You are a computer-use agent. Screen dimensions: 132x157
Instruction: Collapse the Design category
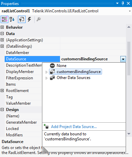click(x=2, y=110)
